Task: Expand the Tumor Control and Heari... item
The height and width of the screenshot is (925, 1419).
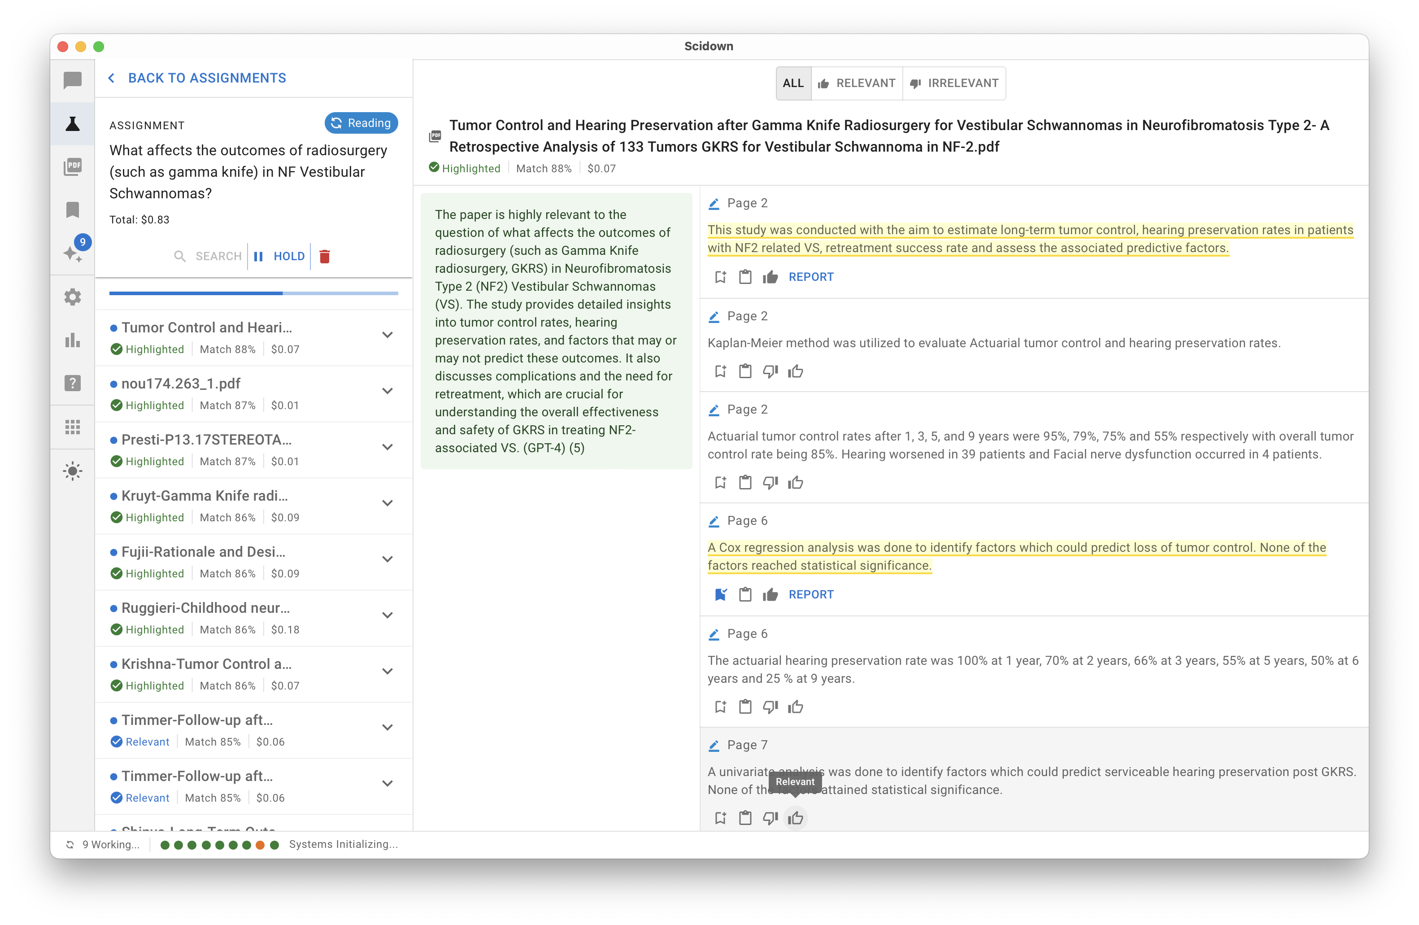Action: click(387, 335)
